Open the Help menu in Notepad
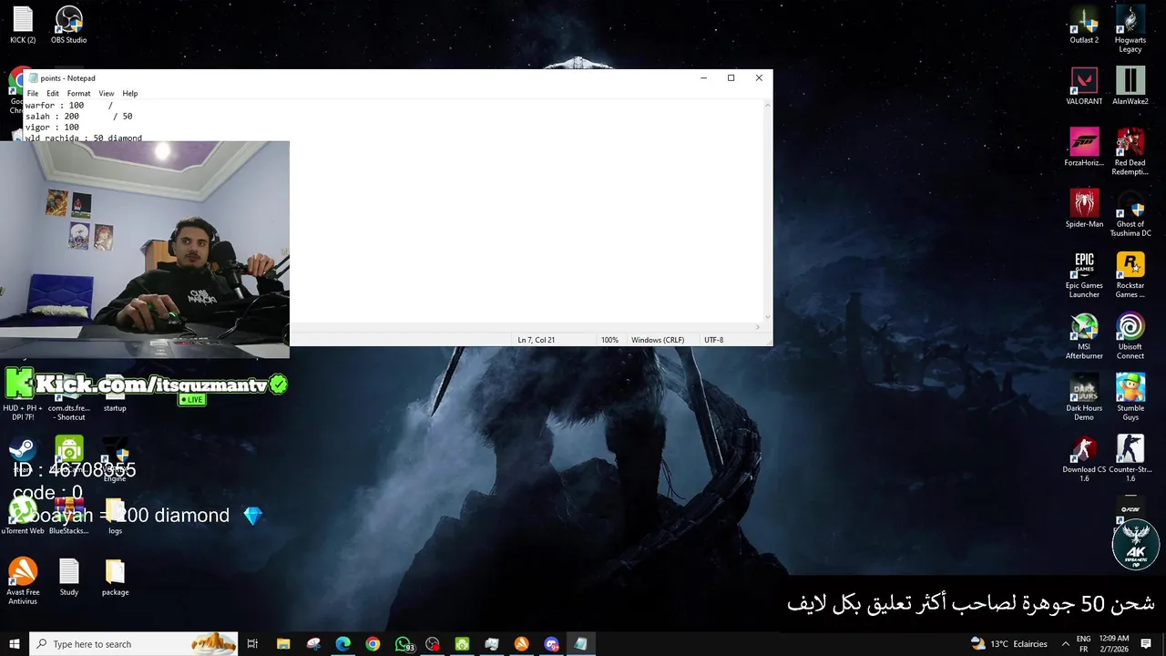 pyautogui.click(x=130, y=93)
